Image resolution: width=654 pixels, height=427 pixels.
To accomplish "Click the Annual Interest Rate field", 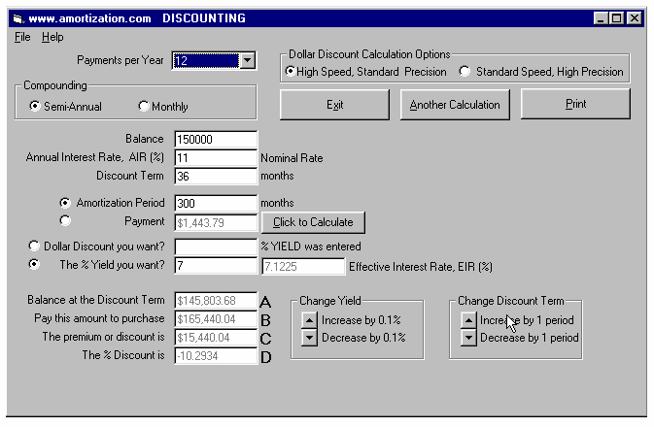I will pyautogui.click(x=216, y=157).
